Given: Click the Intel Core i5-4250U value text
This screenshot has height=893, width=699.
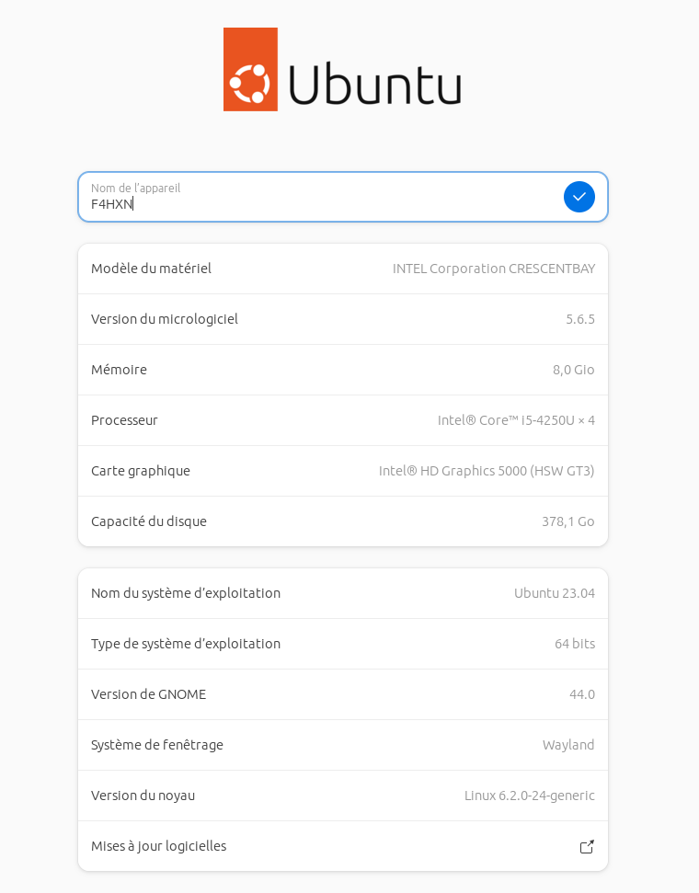Looking at the screenshot, I should coord(516,420).
